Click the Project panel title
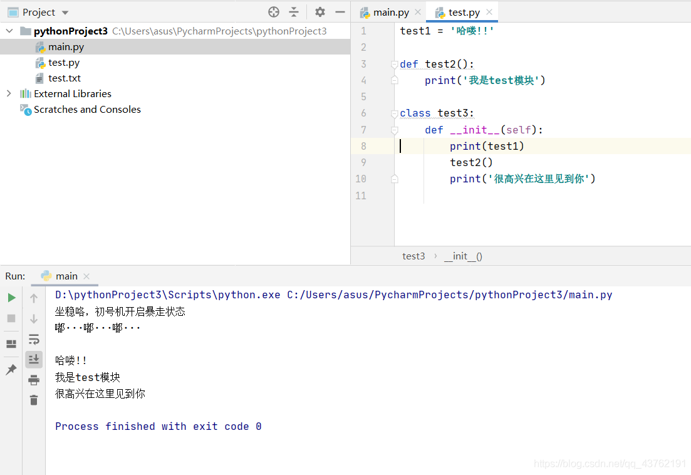The image size is (691, 475). click(39, 13)
